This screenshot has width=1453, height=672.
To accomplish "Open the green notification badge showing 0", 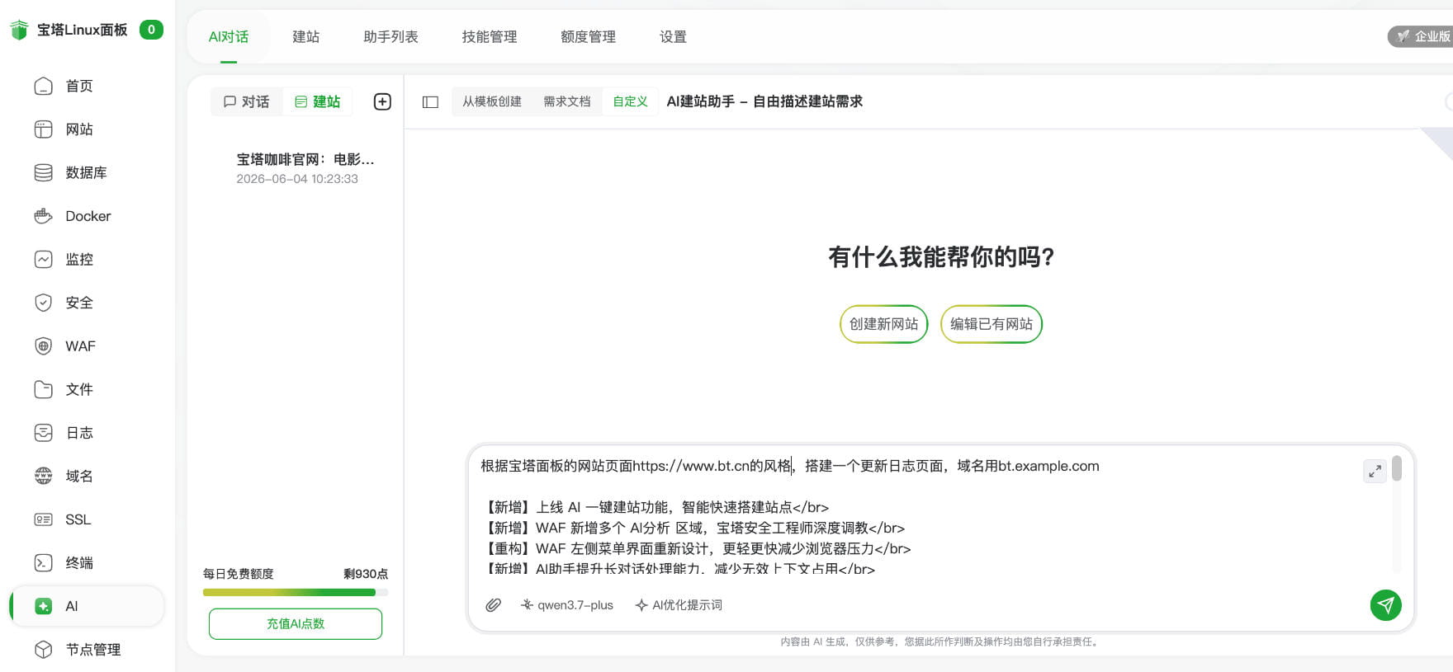I will (151, 30).
